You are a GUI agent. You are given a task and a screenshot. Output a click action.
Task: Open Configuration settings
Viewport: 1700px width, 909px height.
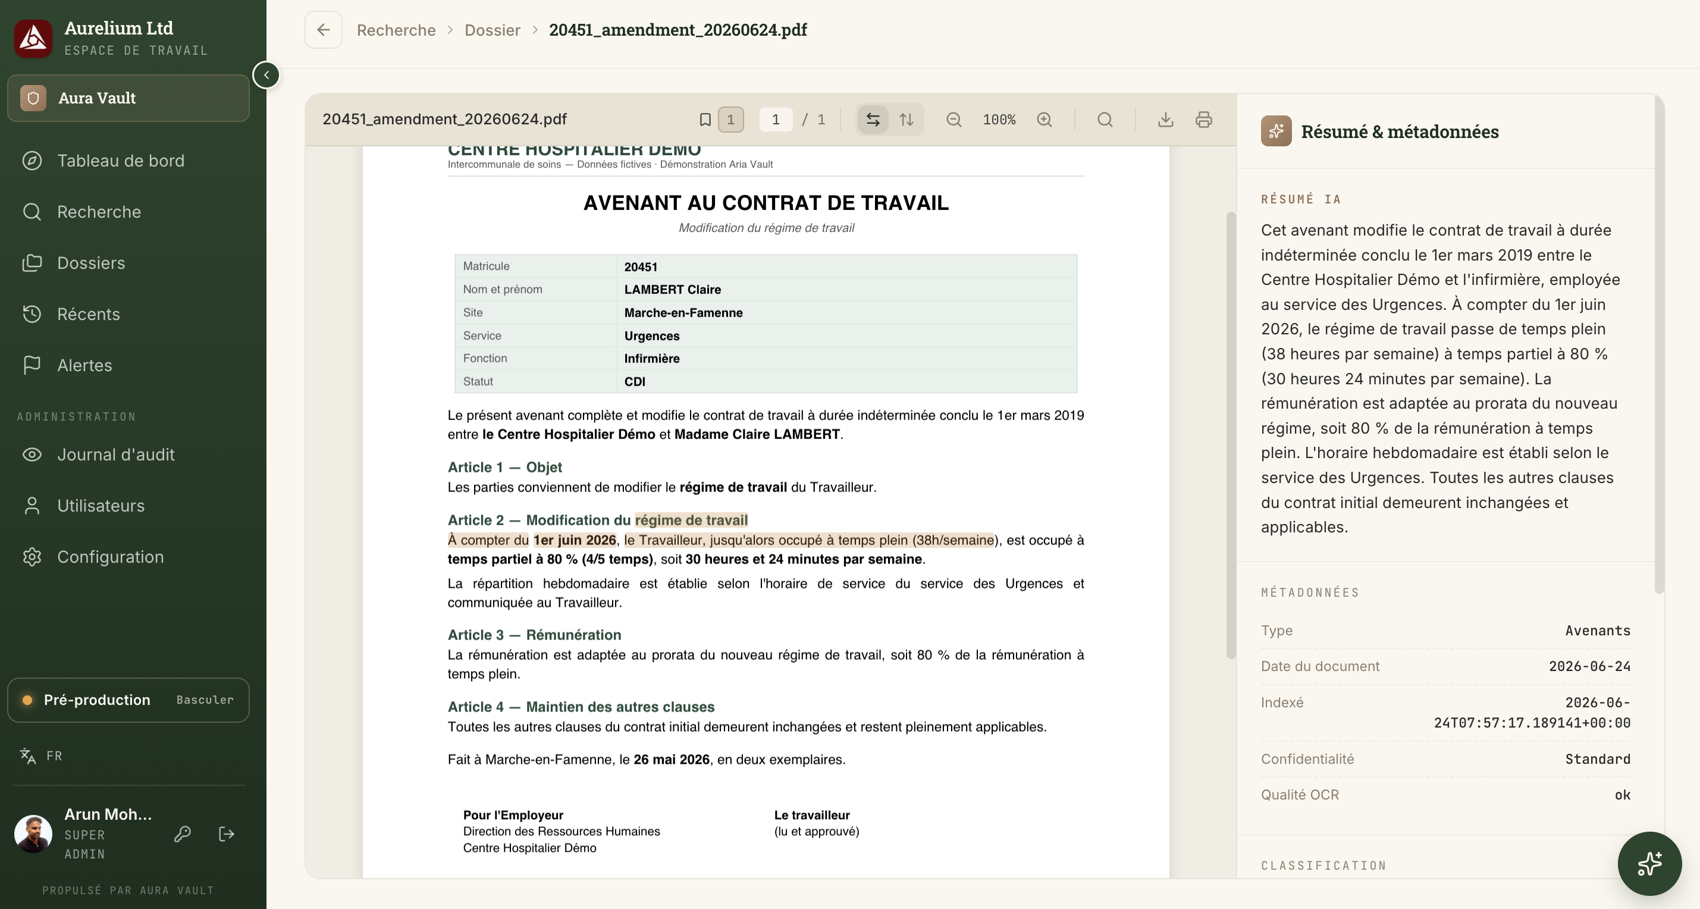[x=110, y=556]
